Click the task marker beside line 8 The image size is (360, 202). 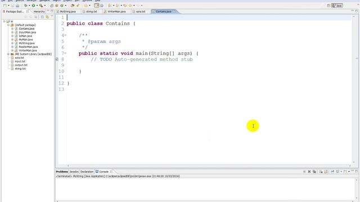tap(57, 59)
